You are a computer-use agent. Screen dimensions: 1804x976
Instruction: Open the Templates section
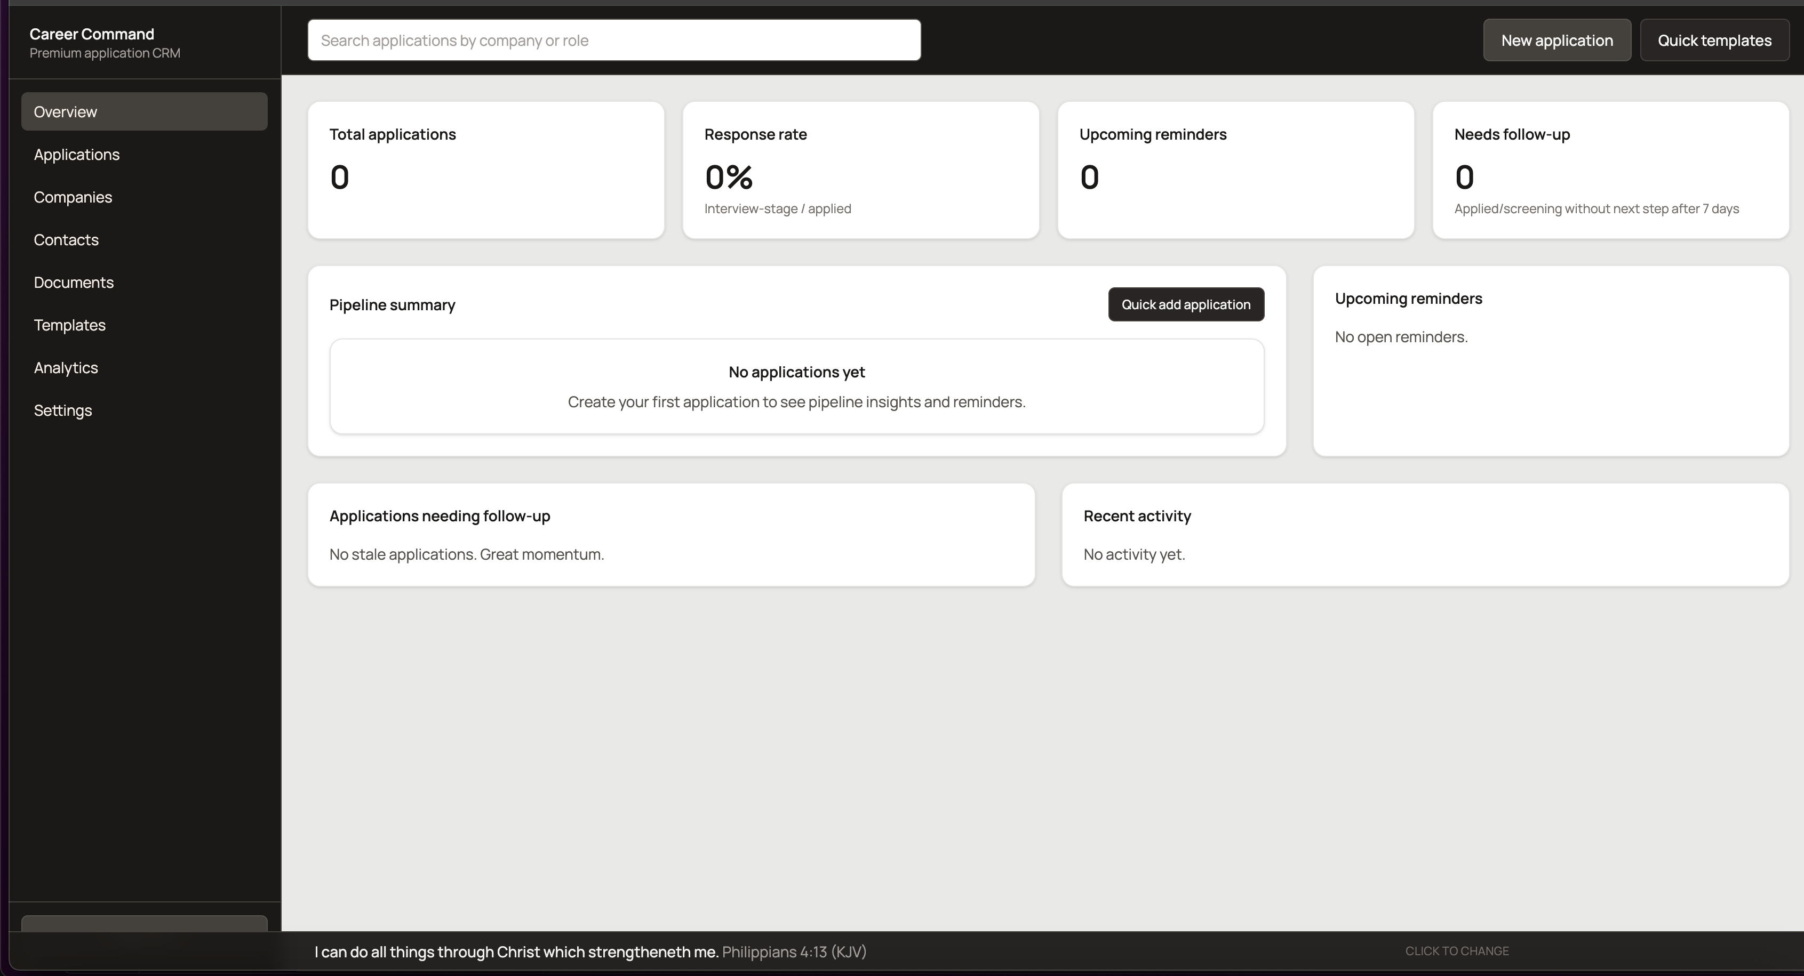coord(69,325)
